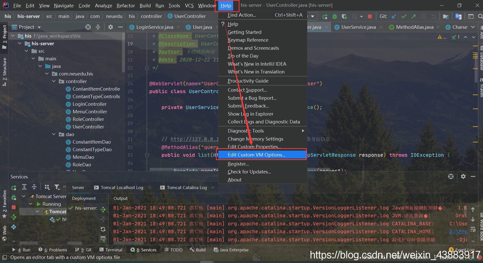Show Git history with the clock icon
The image size is (483, 263).
(424, 16)
